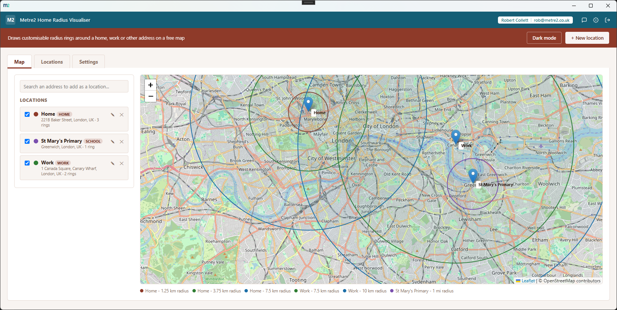The height and width of the screenshot is (310, 617).
Task: Open the settings gear icon in header
Action: pos(596,20)
